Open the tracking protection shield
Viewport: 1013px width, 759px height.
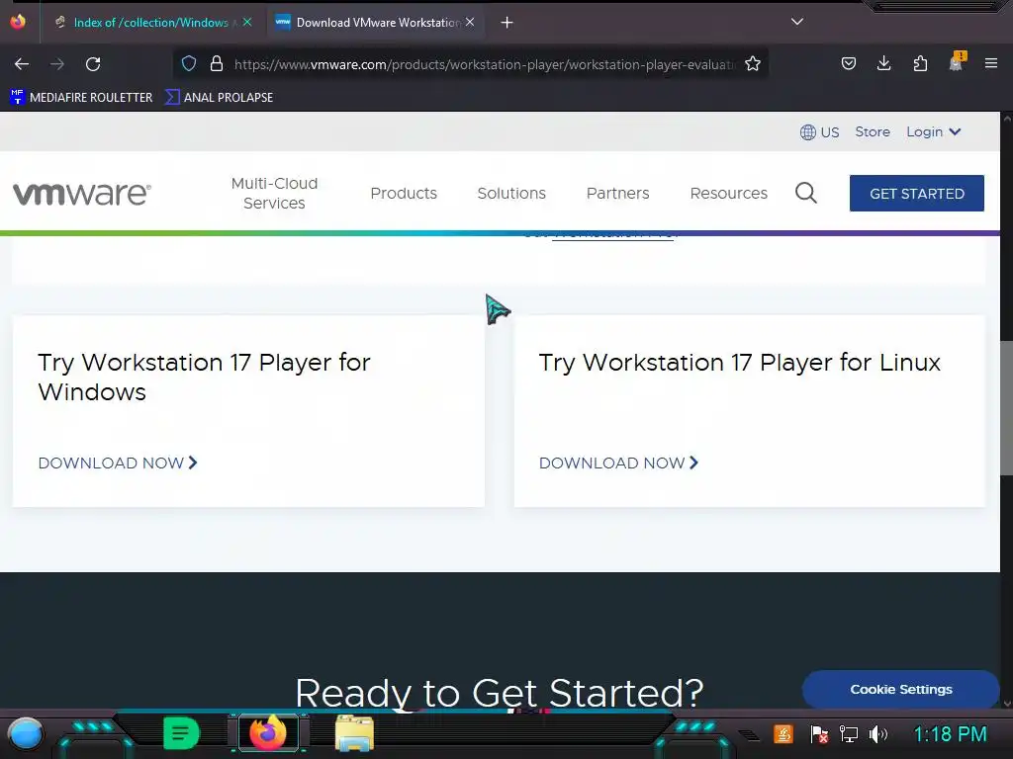tap(189, 64)
